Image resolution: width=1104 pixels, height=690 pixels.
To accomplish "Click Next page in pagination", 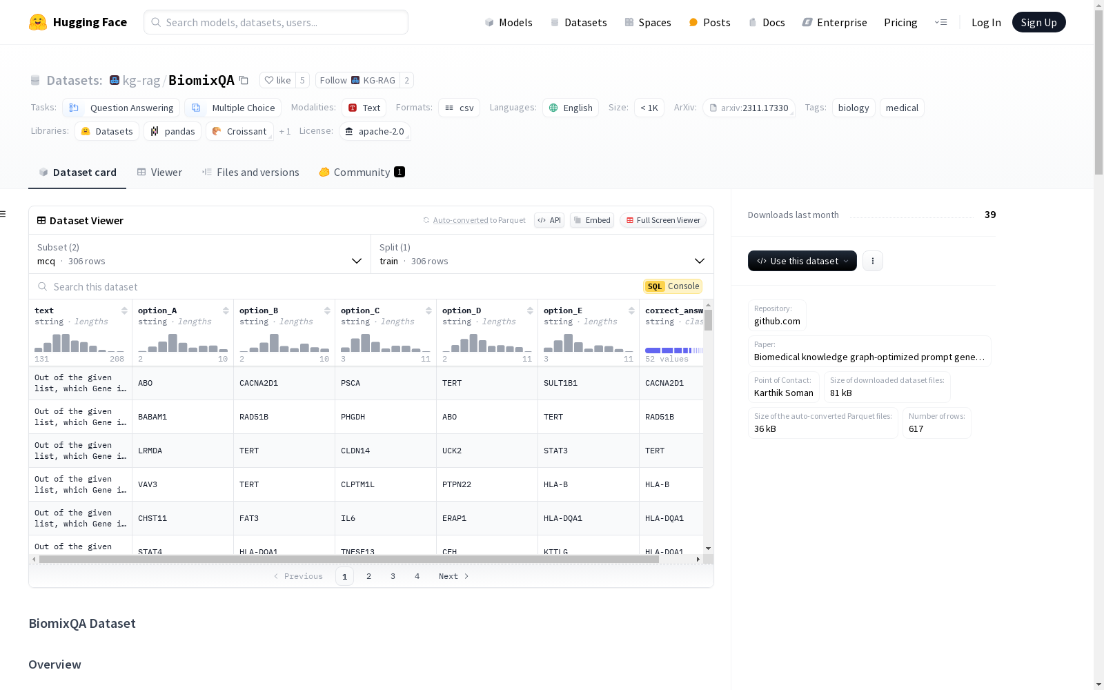I will 454,576.
